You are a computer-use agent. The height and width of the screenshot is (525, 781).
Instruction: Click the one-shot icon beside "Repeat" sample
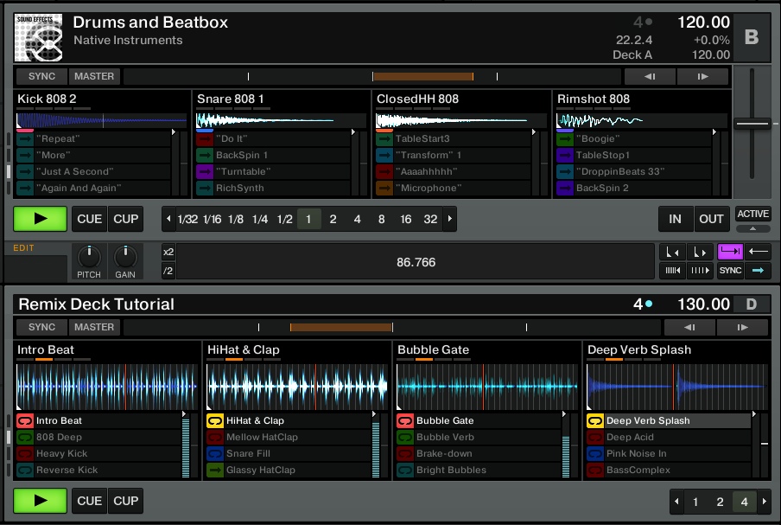(x=25, y=138)
